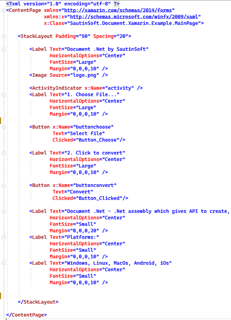Click the Margin="0,0,0,20" attribute
Viewport: 231px width, 320px height.
tap(75, 230)
